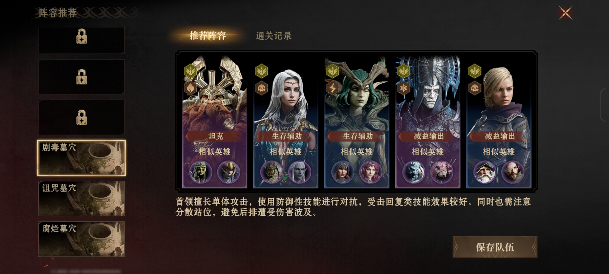Click the 保存队伍 button
This screenshot has height=274, width=609.
(495, 247)
